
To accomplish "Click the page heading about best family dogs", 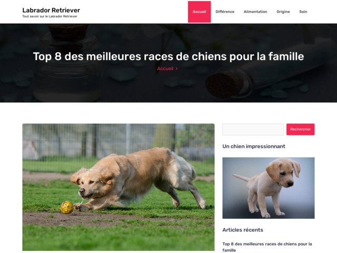I will pyautogui.click(x=168, y=56).
